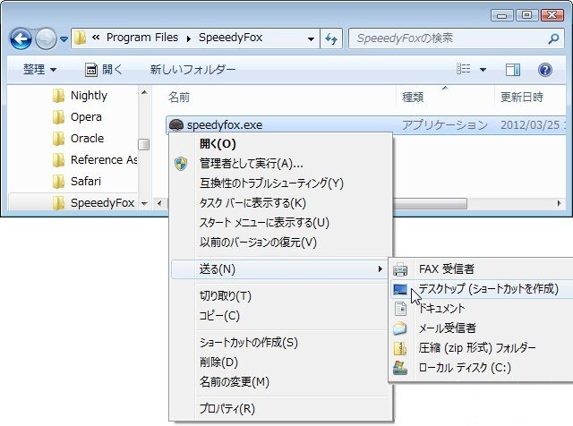The width and height of the screenshot is (573, 426).
Task: Click the shield icon next to 管理者として実行
Action: click(x=181, y=164)
